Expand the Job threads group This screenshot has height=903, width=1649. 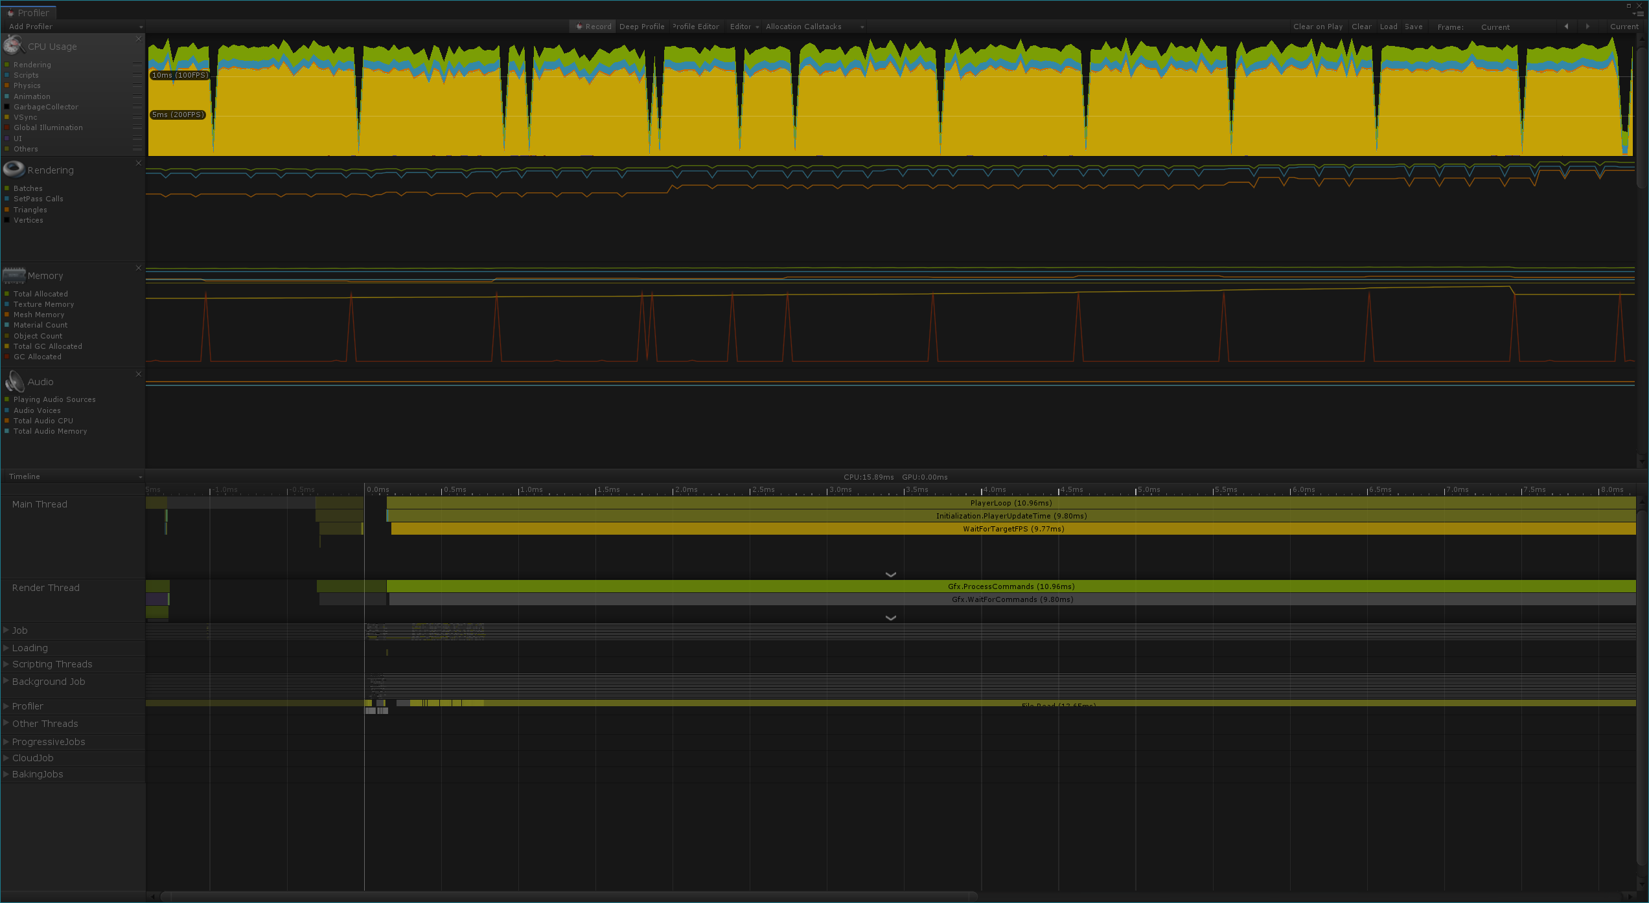[6, 630]
